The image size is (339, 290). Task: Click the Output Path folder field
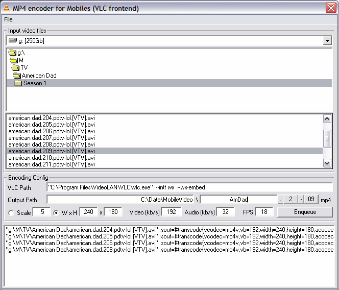pyautogui.click(x=120, y=200)
